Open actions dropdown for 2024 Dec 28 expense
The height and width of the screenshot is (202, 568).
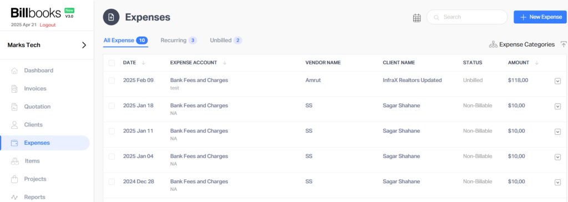pyautogui.click(x=558, y=182)
